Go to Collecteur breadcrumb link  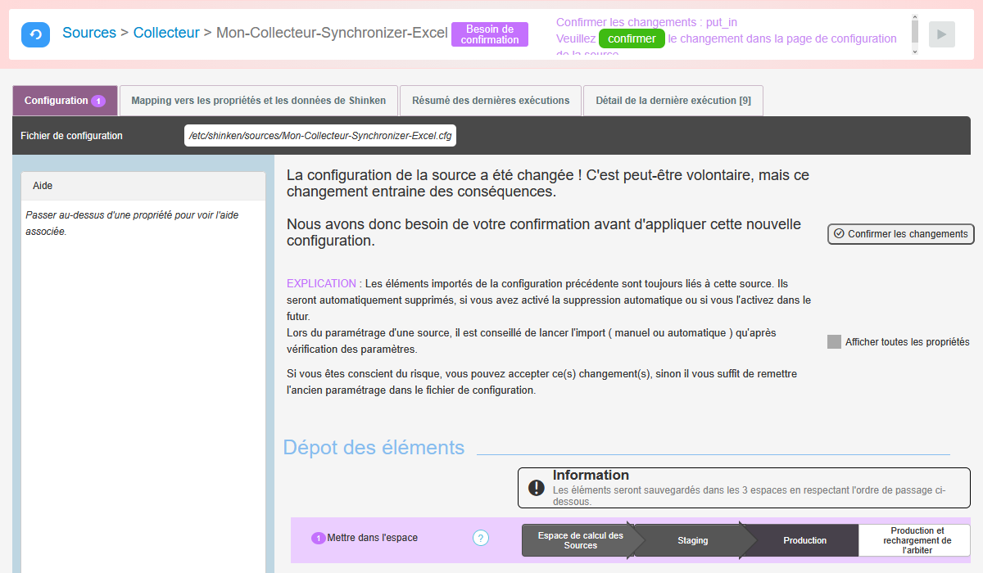tap(166, 33)
